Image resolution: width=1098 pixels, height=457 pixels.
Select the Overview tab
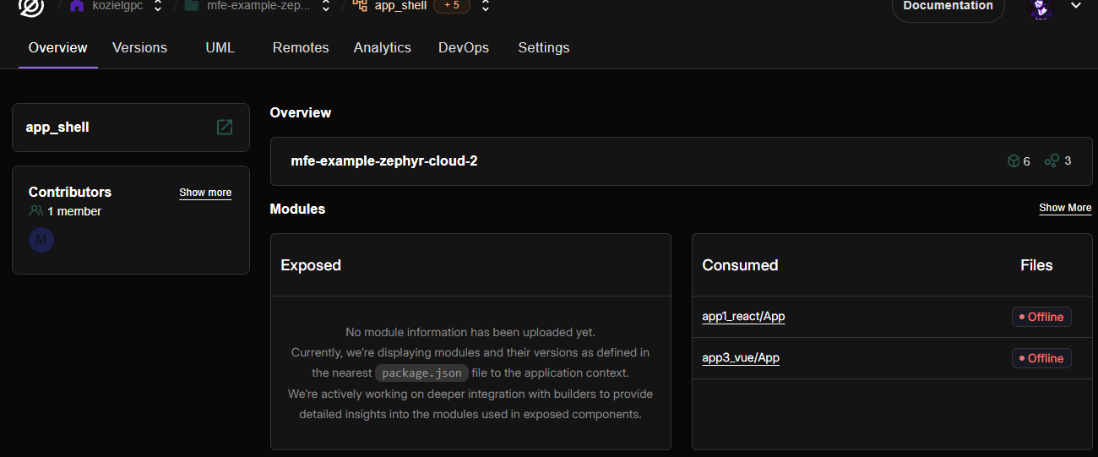coord(58,47)
